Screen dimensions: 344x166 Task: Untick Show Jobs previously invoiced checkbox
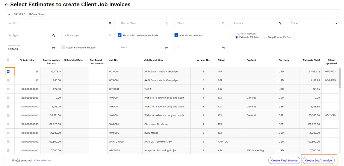[120, 35]
